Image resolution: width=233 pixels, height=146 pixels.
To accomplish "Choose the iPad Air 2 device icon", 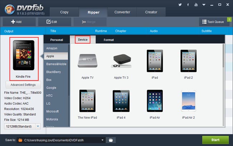I will click(x=189, y=101).
